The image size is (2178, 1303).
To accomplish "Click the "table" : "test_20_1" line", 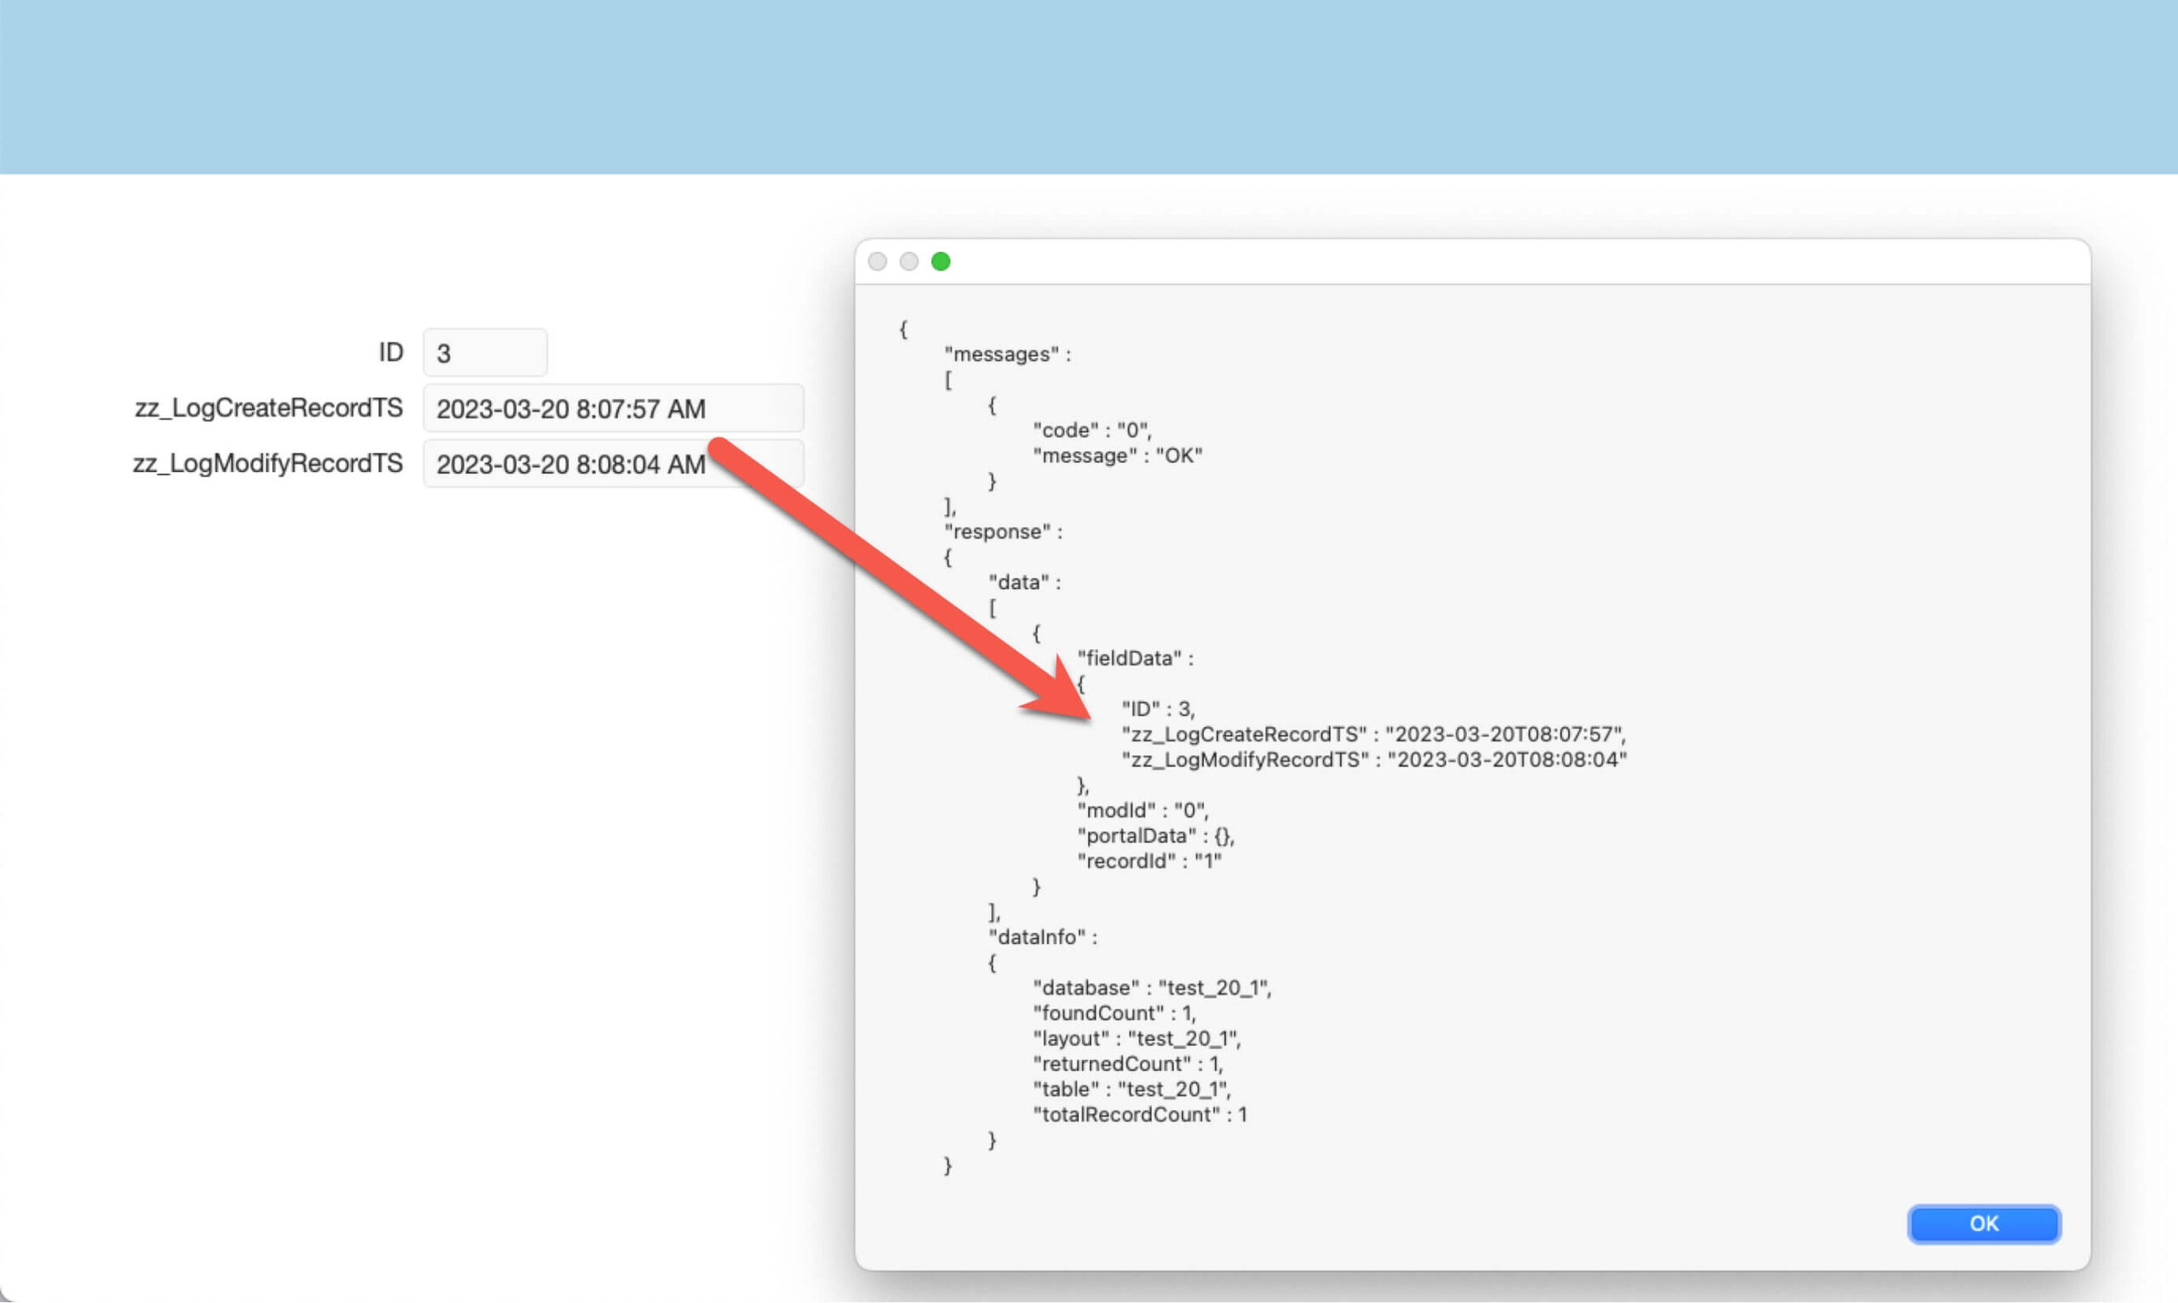I will pyautogui.click(x=1132, y=1090).
